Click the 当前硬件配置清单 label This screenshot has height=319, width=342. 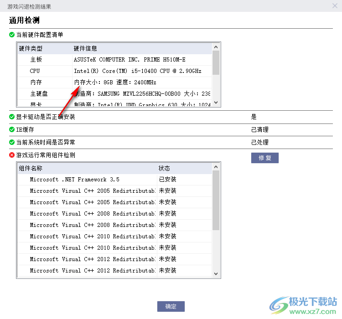[40, 35]
